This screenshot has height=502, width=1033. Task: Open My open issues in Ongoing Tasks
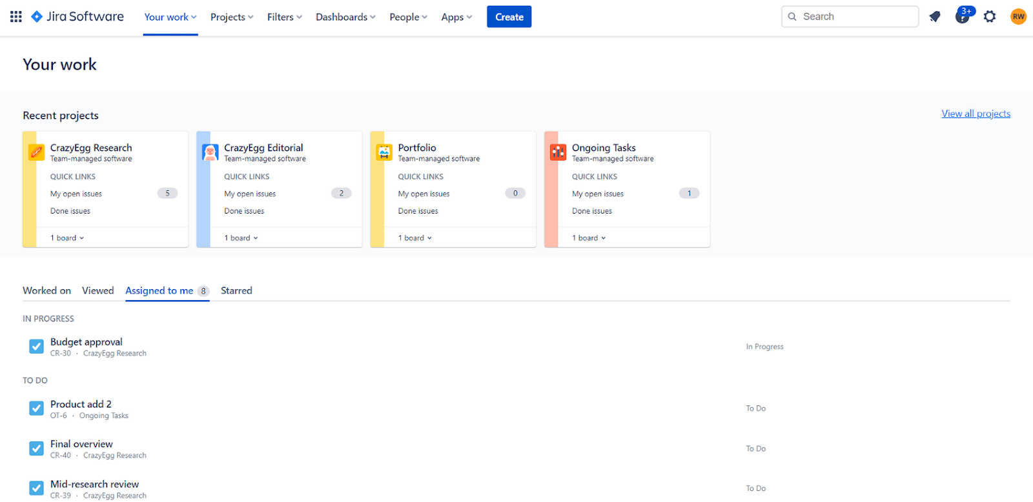pyautogui.click(x=598, y=194)
